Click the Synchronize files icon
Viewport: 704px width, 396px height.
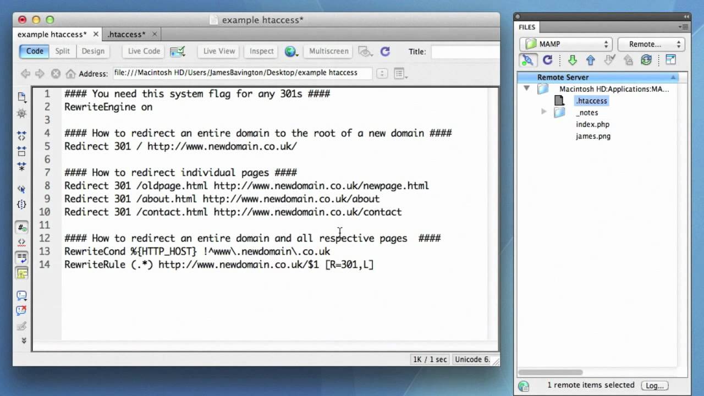point(646,60)
